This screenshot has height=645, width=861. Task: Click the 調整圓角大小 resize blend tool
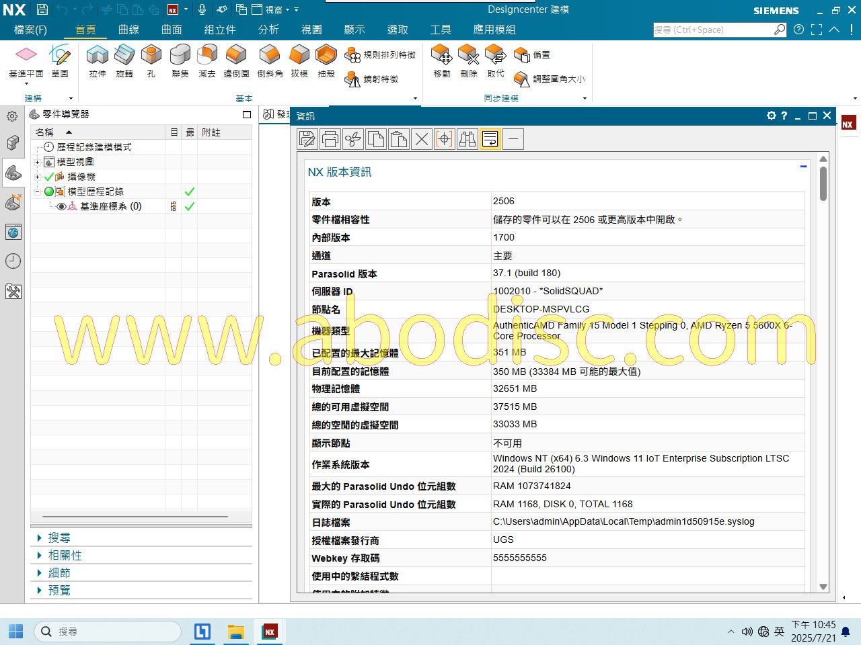[x=550, y=79]
